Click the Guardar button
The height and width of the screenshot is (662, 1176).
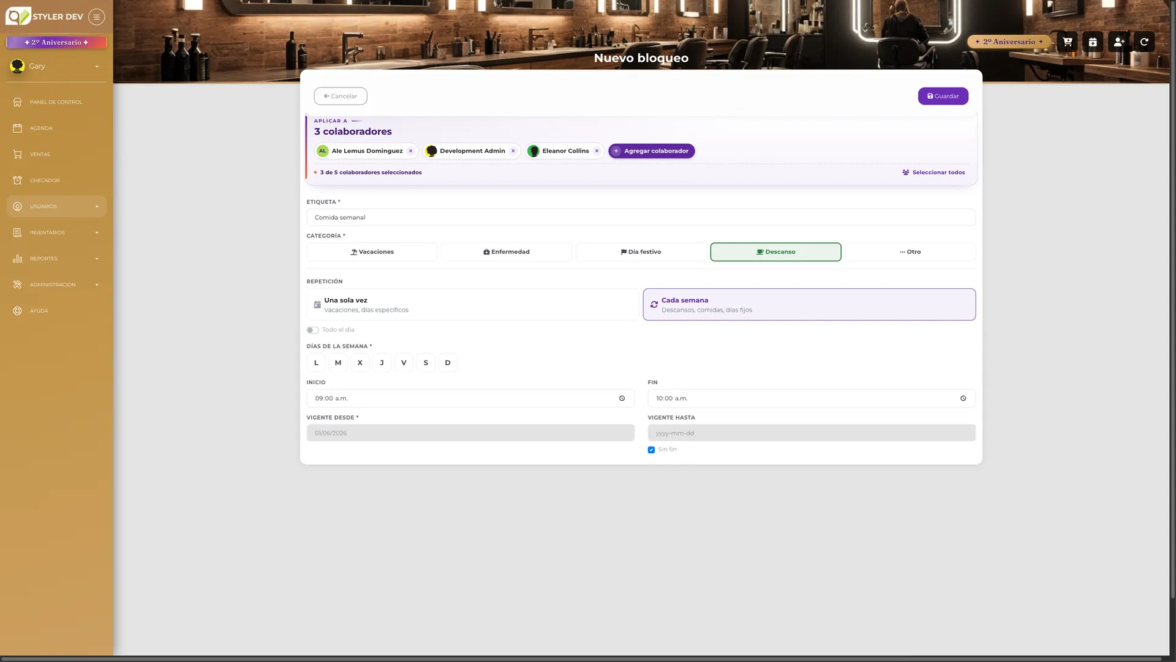(943, 96)
